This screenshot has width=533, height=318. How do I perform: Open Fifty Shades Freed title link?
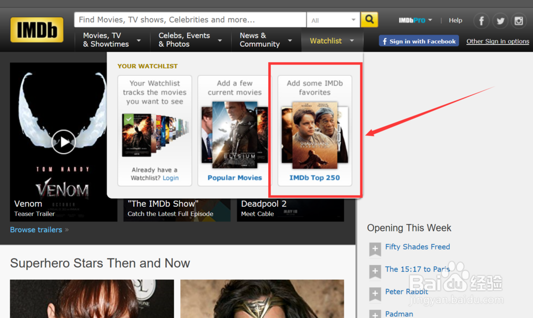click(x=417, y=247)
